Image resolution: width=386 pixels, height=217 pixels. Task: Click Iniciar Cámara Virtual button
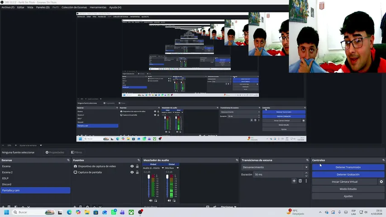[345, 182]
